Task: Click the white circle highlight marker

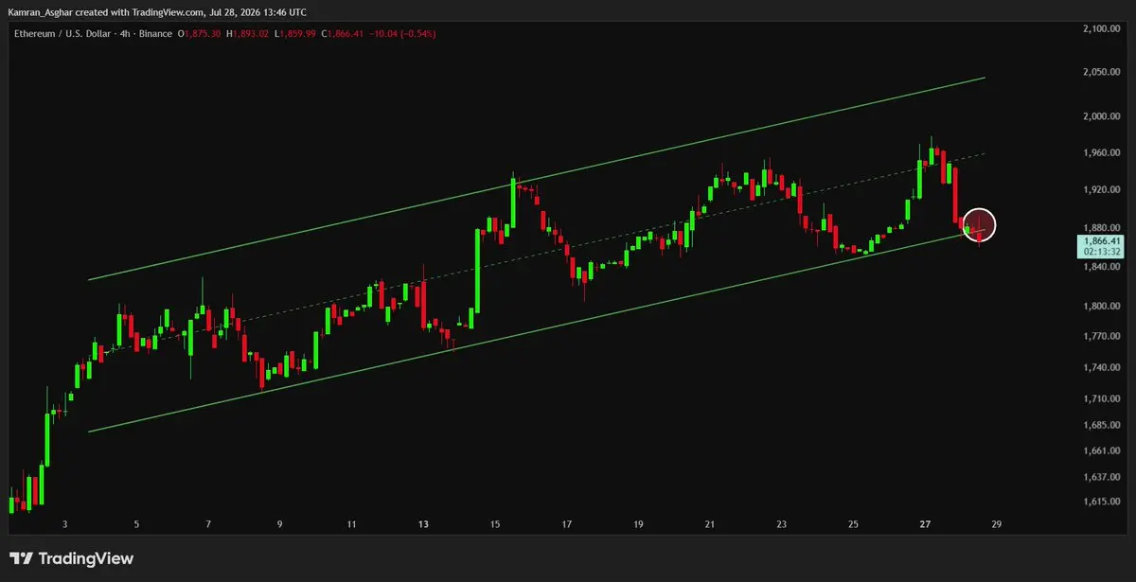Action: 979,224
